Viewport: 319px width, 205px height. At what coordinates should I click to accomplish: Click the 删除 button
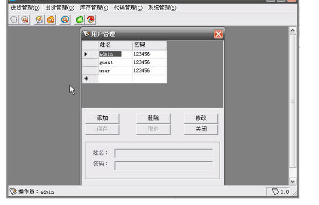pyautogui.click(x=153, y=118)
